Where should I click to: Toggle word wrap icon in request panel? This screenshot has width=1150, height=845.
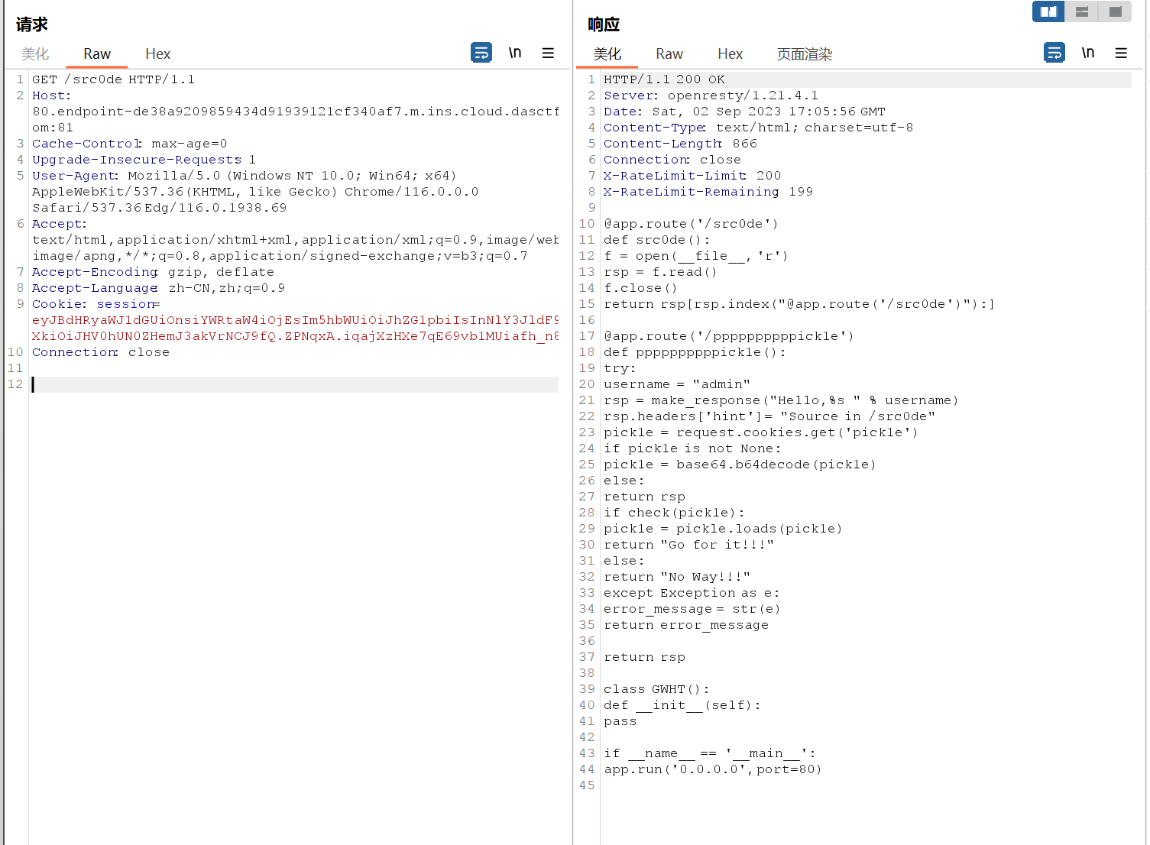coord(481,53)
